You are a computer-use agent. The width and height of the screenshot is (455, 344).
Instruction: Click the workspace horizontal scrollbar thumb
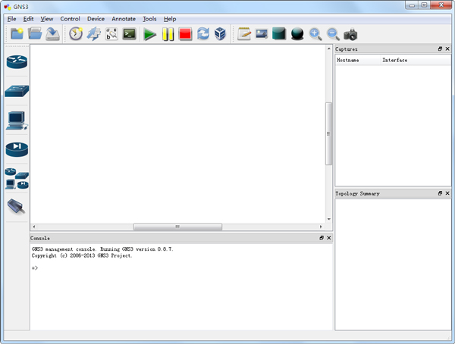177,227
